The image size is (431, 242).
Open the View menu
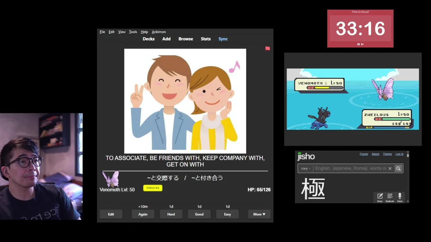click(x=122, y=32)
